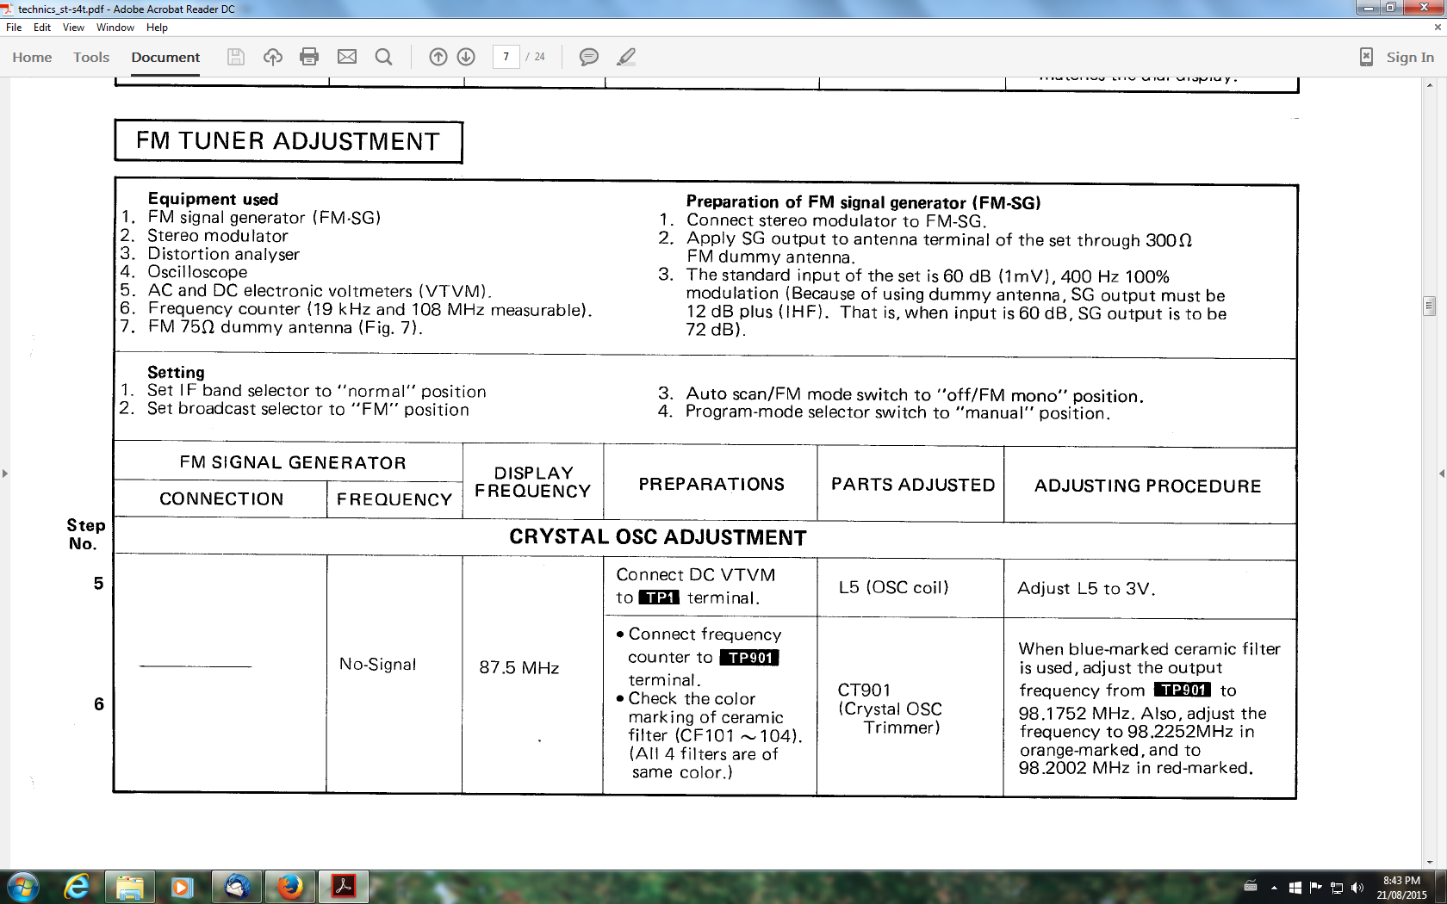Go to next page arrow
Viewport: 1447px width, 904px height.
[x=466, y=57]
